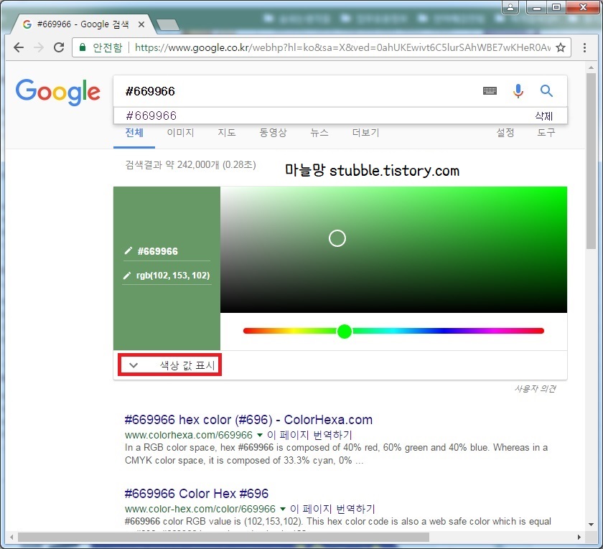Bookmark this page with the star icon
The image size is (603, 549).
tap(561, 47)
